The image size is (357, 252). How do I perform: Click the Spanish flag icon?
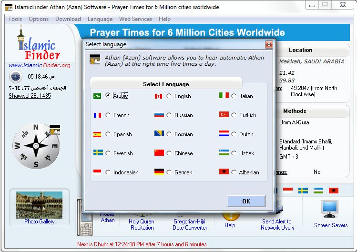[x=97, y=134]
